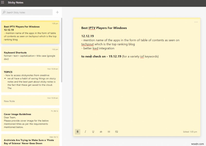Open the app launcher grid icon
Image resolution: width=206 pixels, height=146 pixels.
[x=3, y=2]
